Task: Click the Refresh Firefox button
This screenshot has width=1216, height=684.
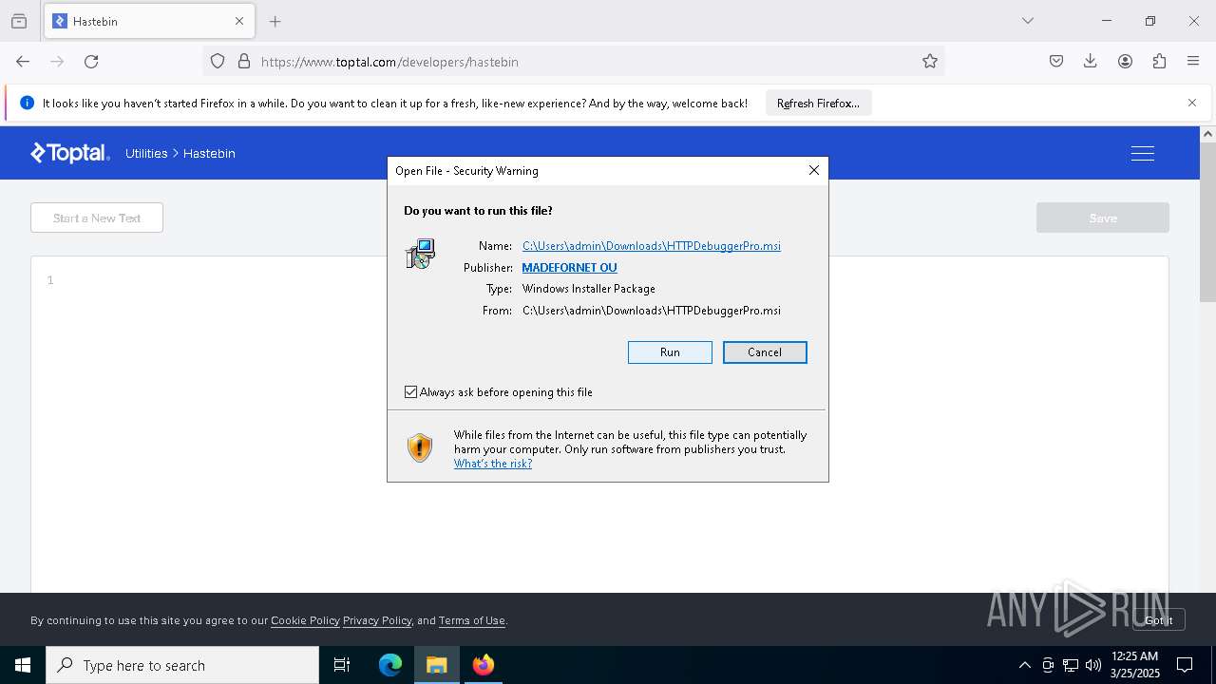Action: (x=818, y=103)
